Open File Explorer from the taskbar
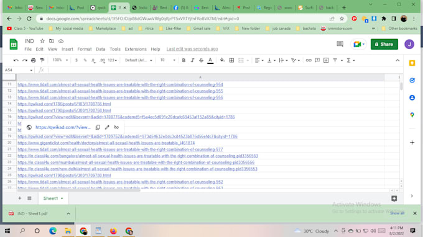Image resolution: width=423 pixels, height=237 pixels. (x=68, y=231)
